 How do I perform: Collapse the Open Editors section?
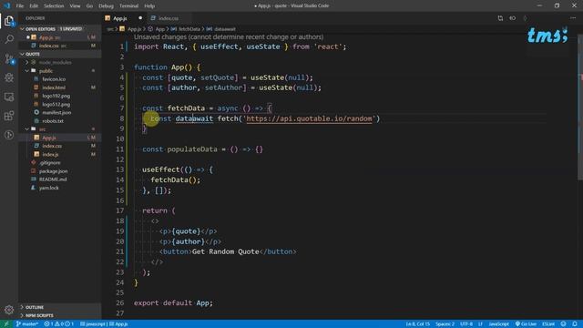pyautogui.click(x=59, y=28)
